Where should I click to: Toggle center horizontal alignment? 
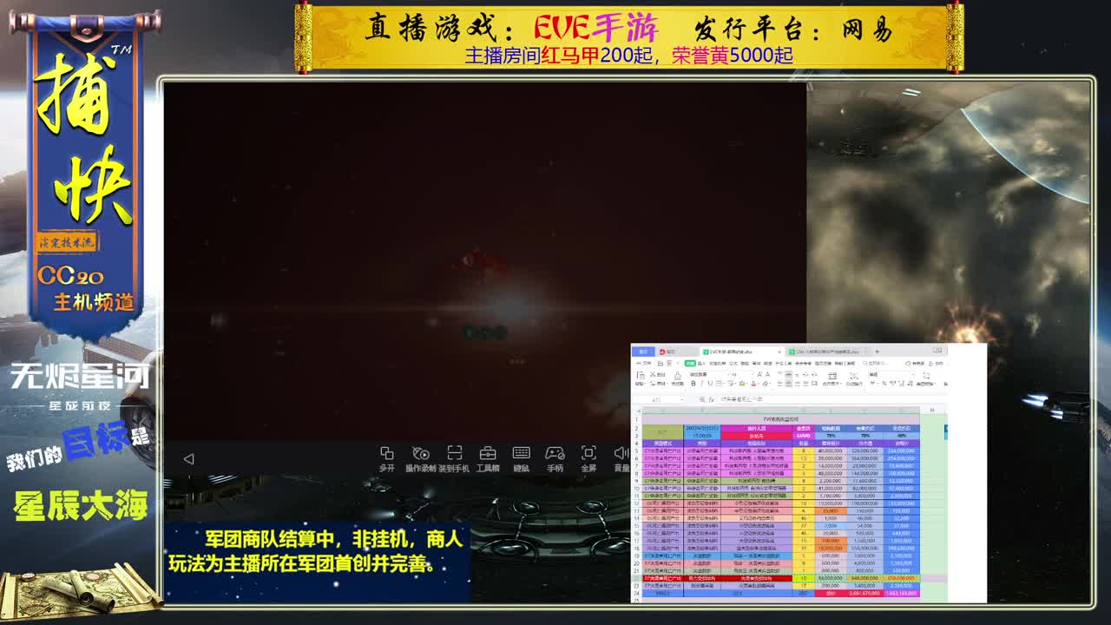[x=788, y=383]
